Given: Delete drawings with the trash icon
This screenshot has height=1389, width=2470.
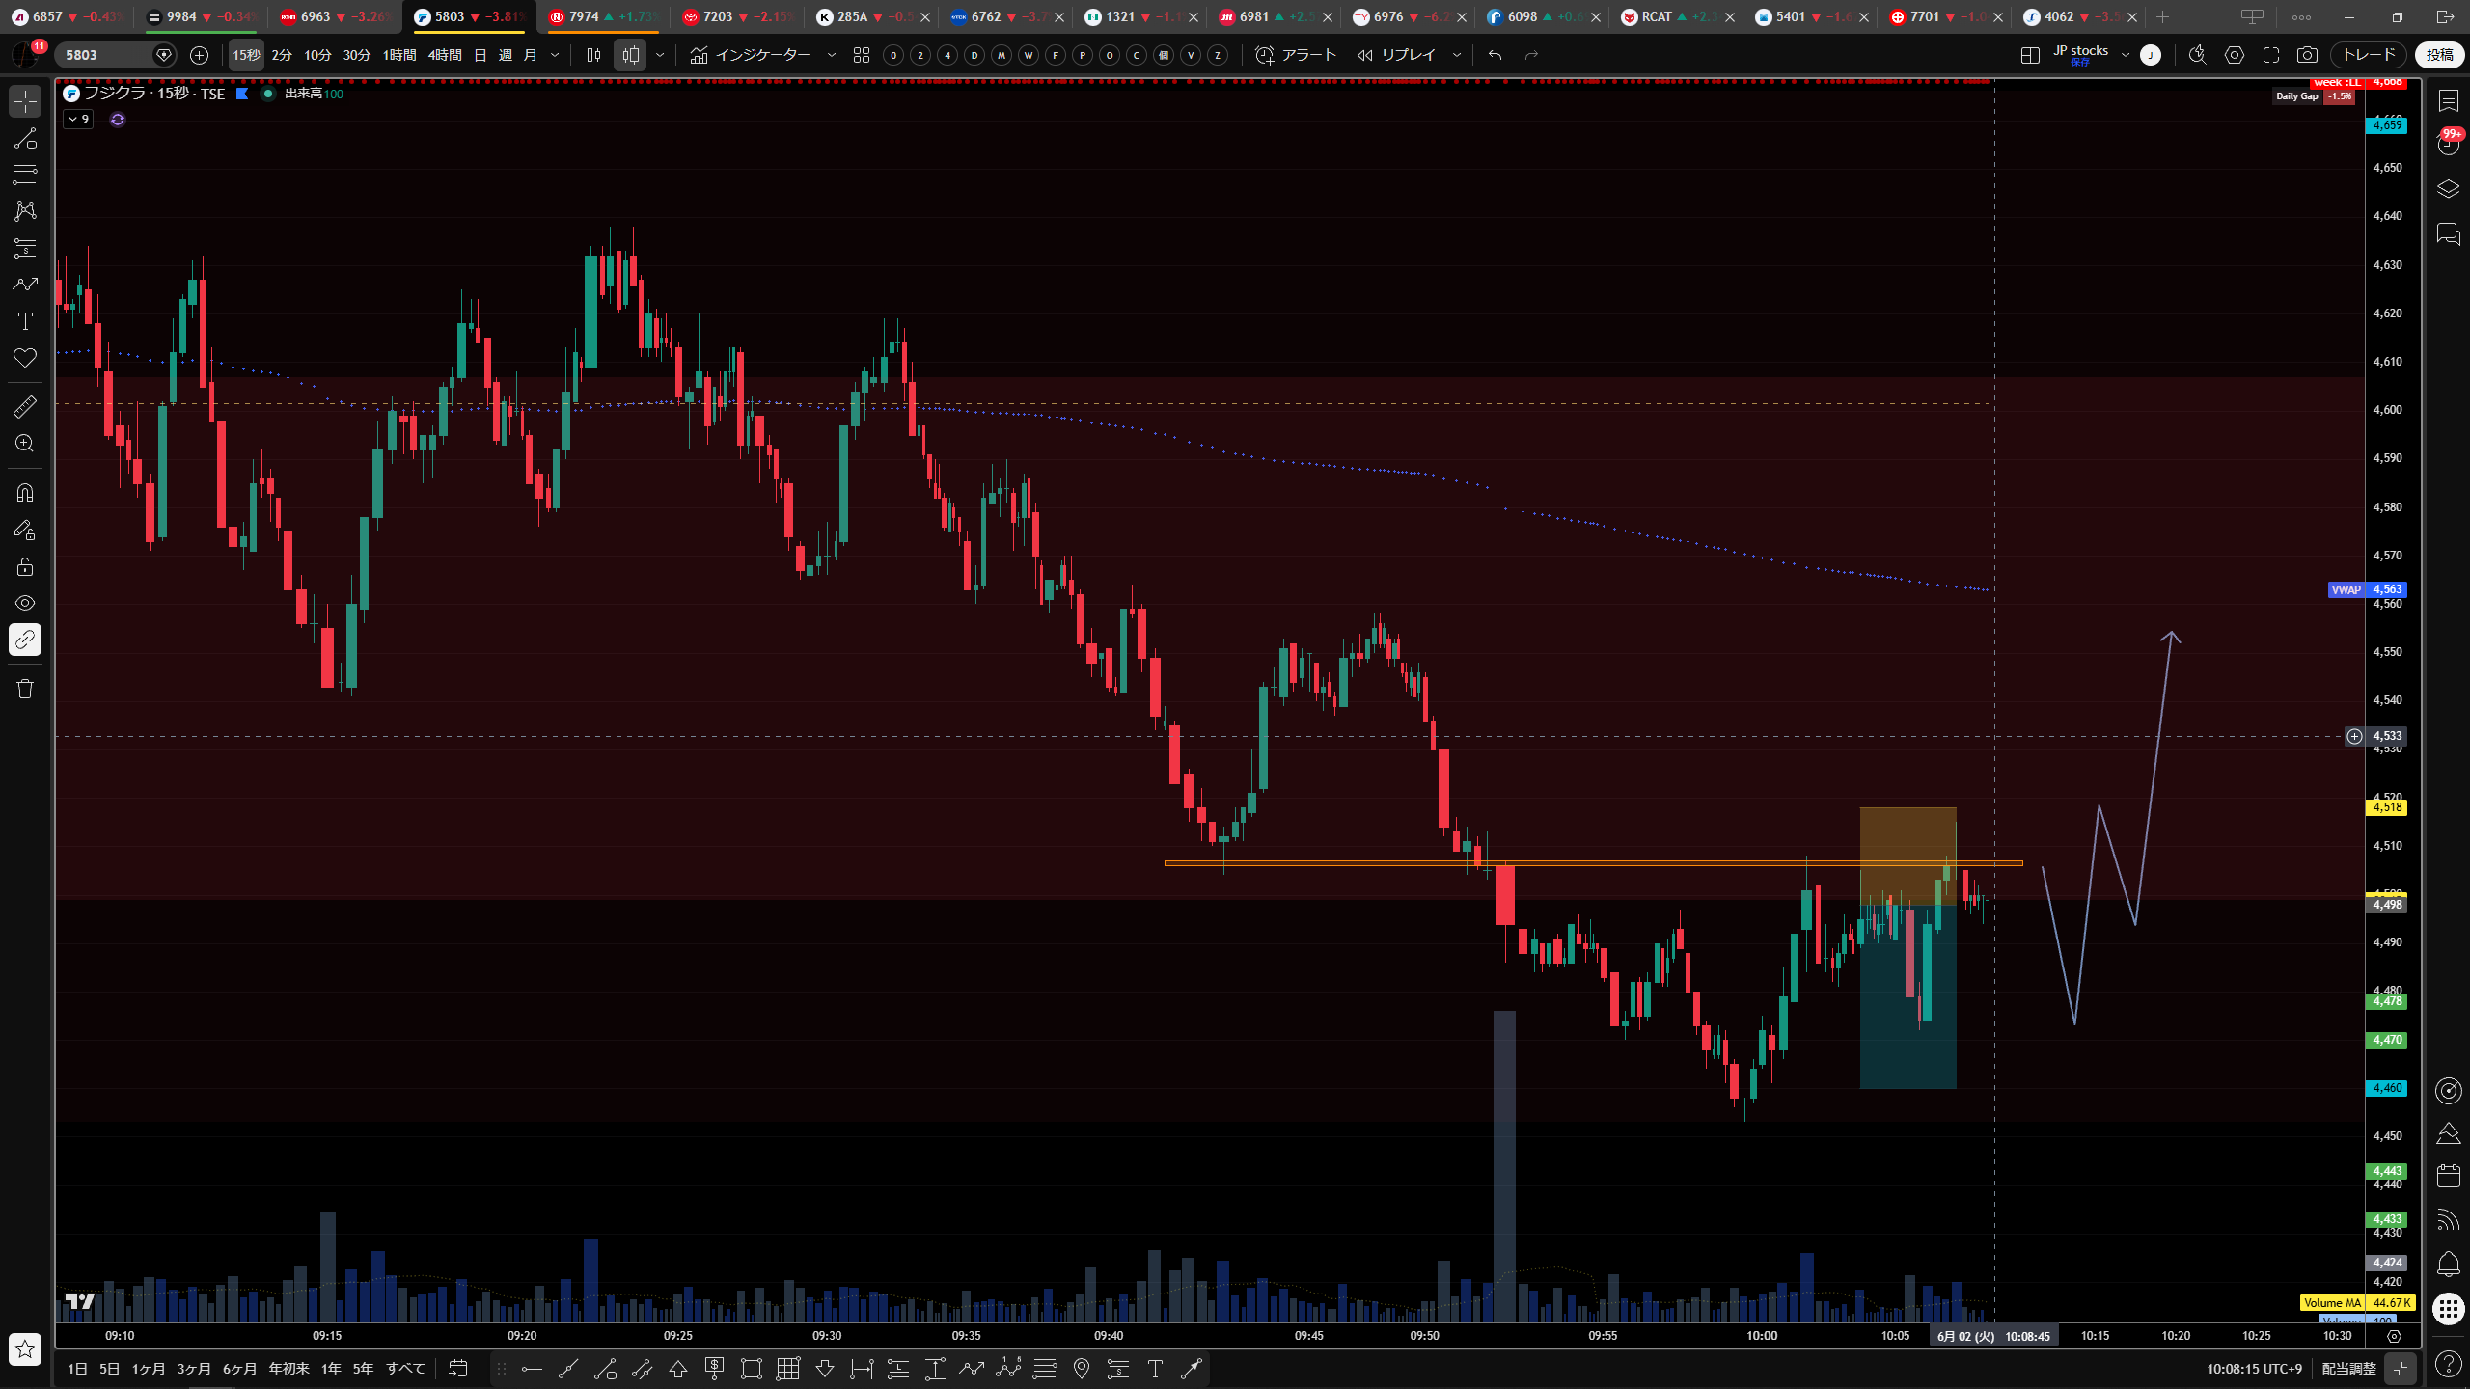Looking at the screenshot, I should (25, 689).
